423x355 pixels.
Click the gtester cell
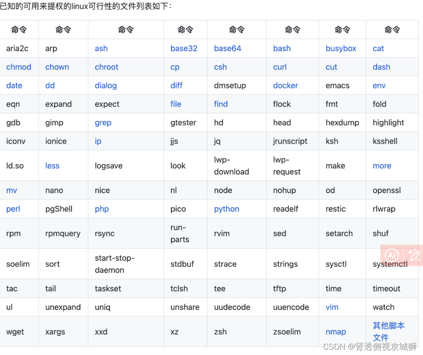click(185, 122)
